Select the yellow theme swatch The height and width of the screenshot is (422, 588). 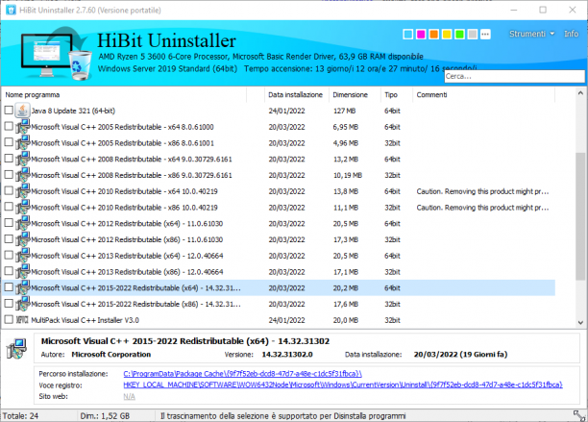pyautogui.click(x=447, y=35)
